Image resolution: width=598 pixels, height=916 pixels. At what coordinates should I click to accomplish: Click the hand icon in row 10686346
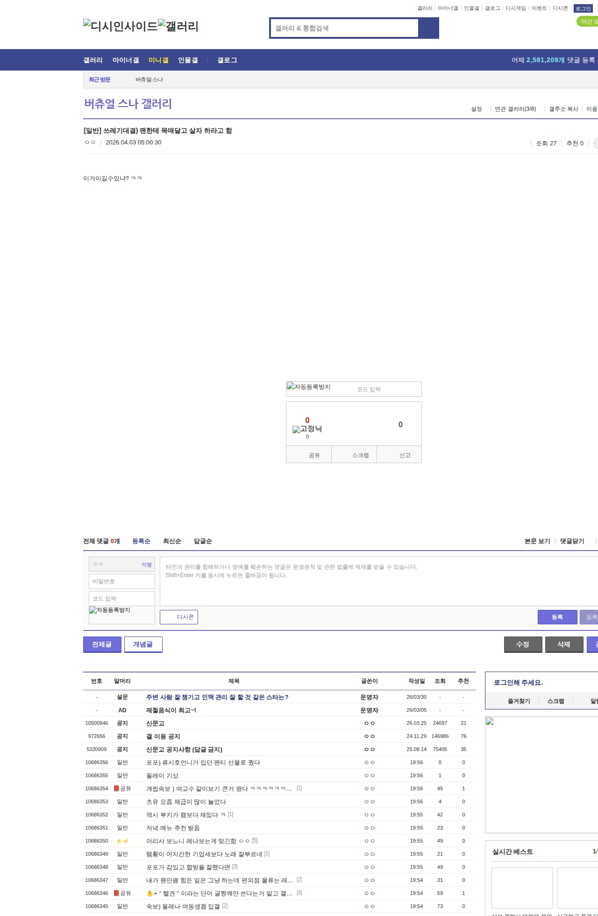click(x=149, y=893)
